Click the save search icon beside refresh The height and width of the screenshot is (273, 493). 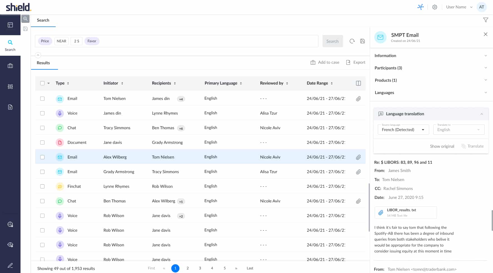(362, 41)
